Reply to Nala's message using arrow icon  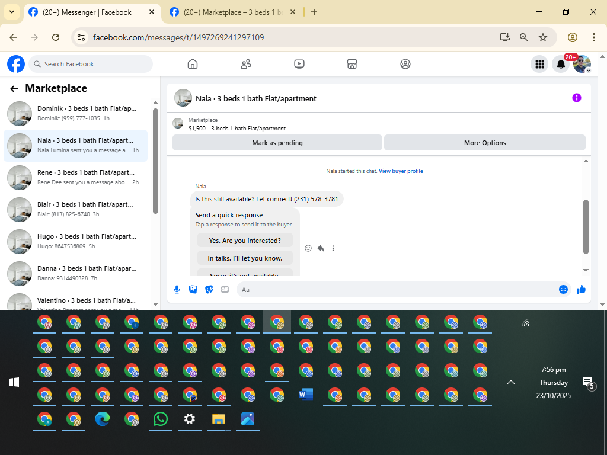pyautogui.click(x=321, y=248)
